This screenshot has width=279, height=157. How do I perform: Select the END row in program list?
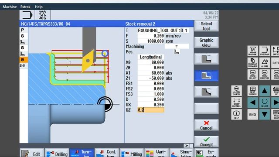tap(24, 65)
